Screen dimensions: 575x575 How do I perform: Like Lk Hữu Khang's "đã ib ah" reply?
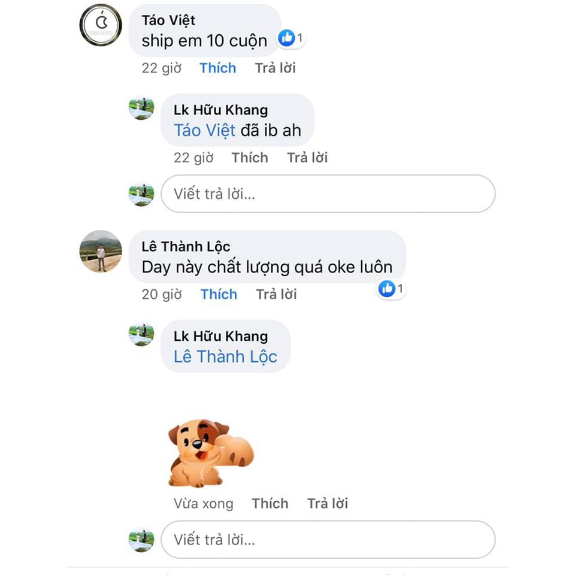point(250,158)
